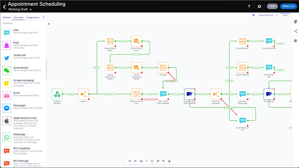The height and width of the screenshot is (168, 299).
Task: Select the Cancellation SMS node
Action: [269, 41]
